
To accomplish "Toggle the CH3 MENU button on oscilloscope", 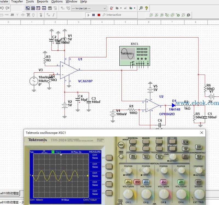I will click(x=164, y=182).
